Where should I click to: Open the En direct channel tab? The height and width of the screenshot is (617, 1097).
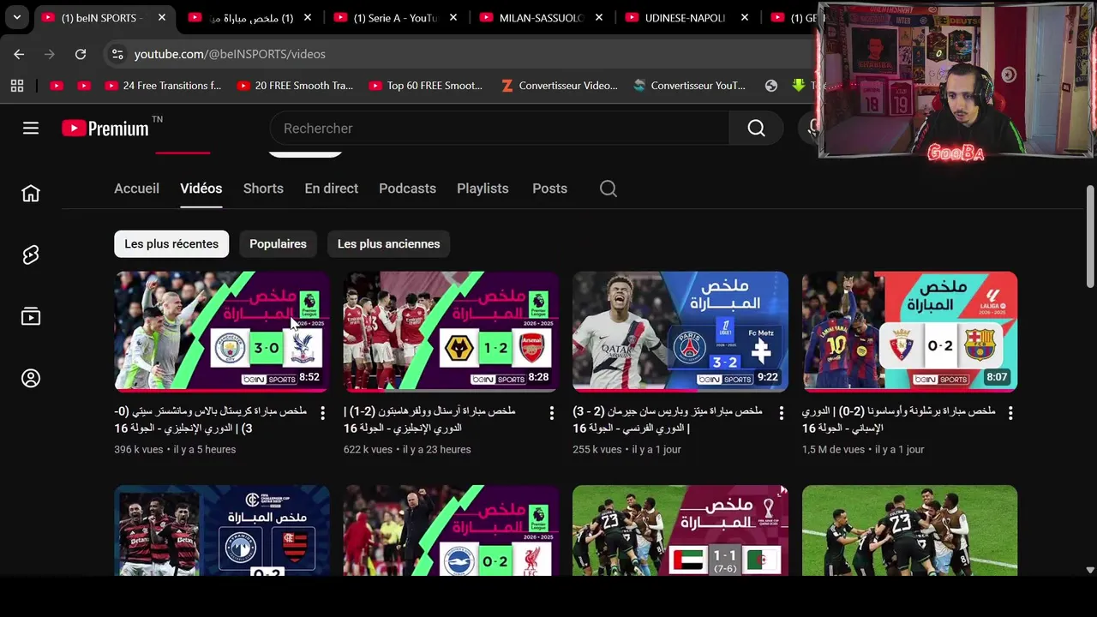(332, 189)
